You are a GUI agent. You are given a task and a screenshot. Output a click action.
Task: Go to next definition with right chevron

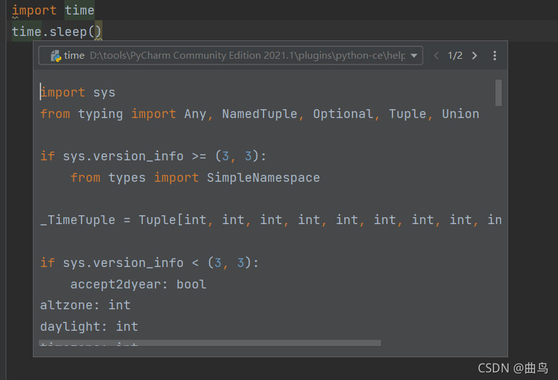(475, 56)
